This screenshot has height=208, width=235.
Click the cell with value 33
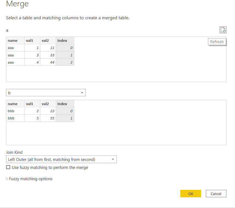tap(48, 55)
